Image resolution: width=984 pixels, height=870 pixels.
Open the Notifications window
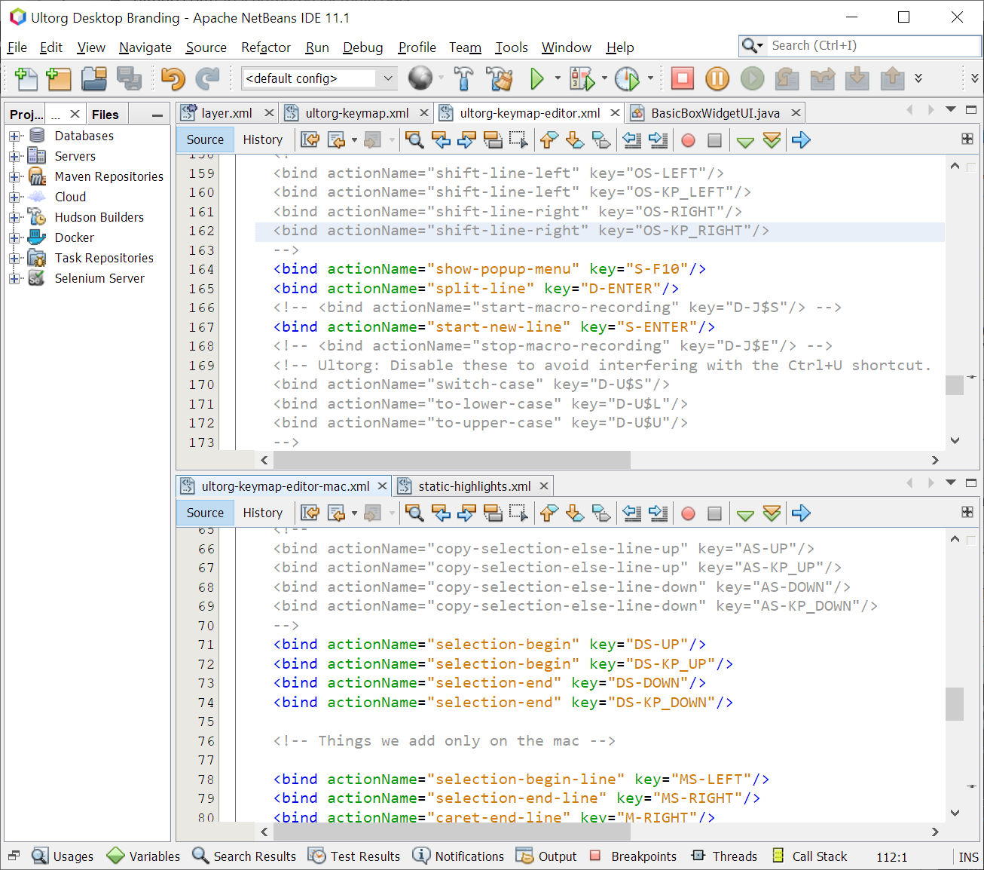[459, 856]
